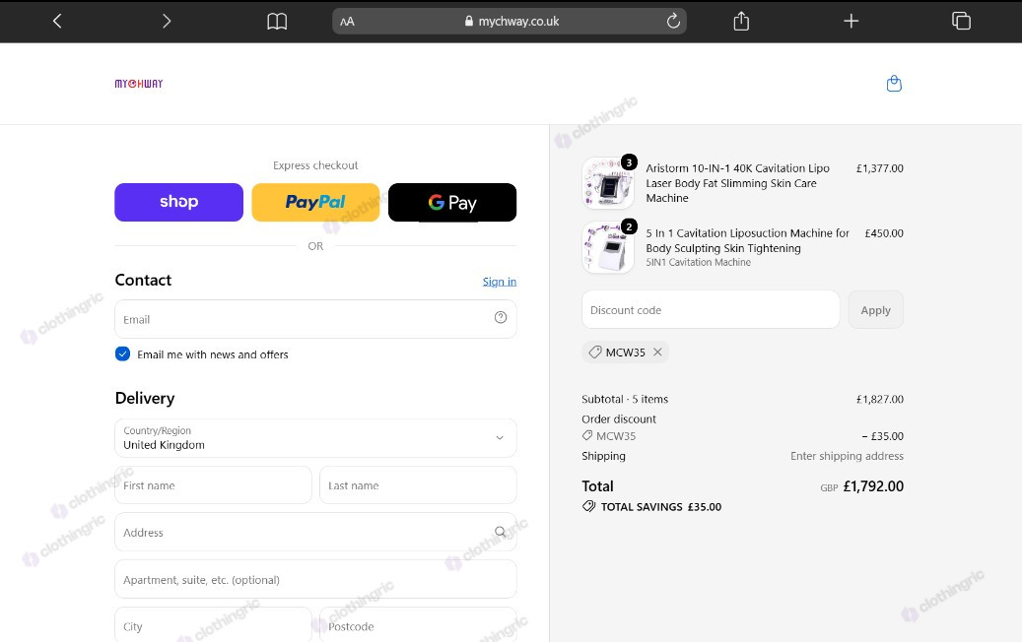The width and height of the screenshot is (1022, 642).
Task: Click the TOTAL SAVINGS £35.00 line
Action: coord(651,506)
